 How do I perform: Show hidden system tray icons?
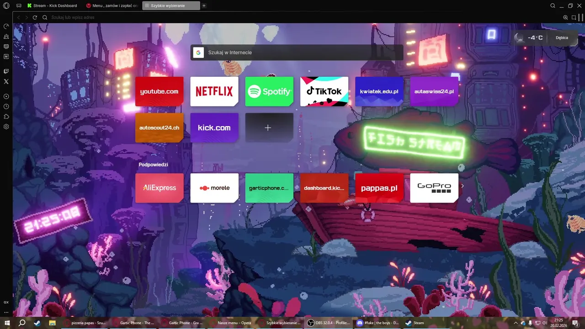[x=516, y=323]
